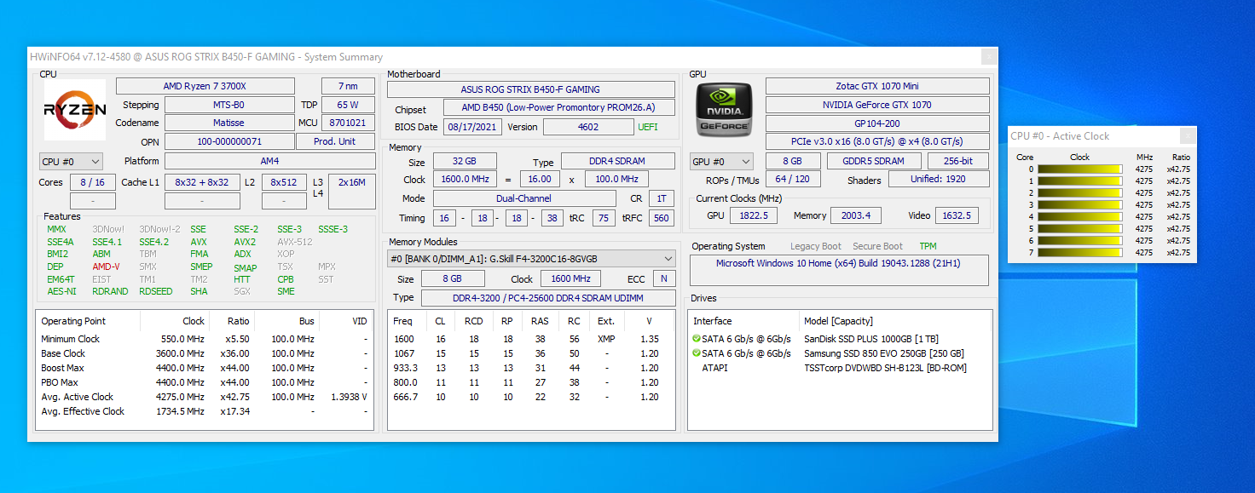Click the Avg. Active Clock row label

tap(78, 397)
